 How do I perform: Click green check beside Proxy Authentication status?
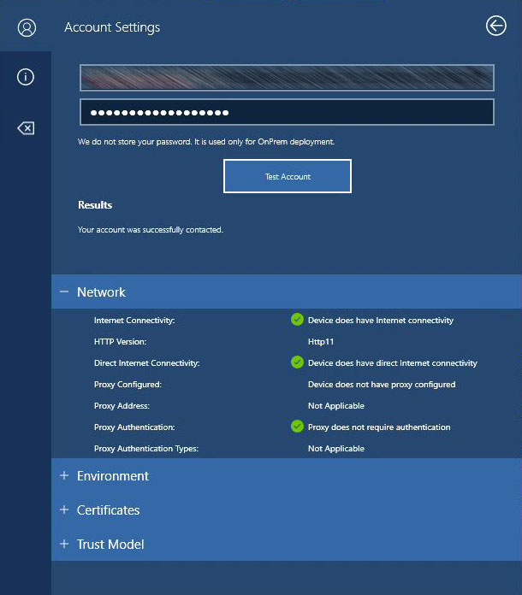point(297,427)
